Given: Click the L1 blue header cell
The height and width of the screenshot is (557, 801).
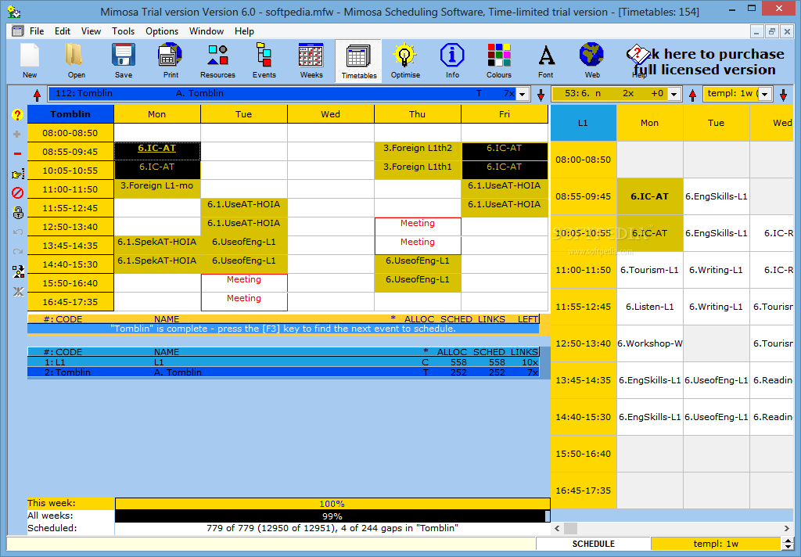Looking at the screenshot, I should pos(583,123).
